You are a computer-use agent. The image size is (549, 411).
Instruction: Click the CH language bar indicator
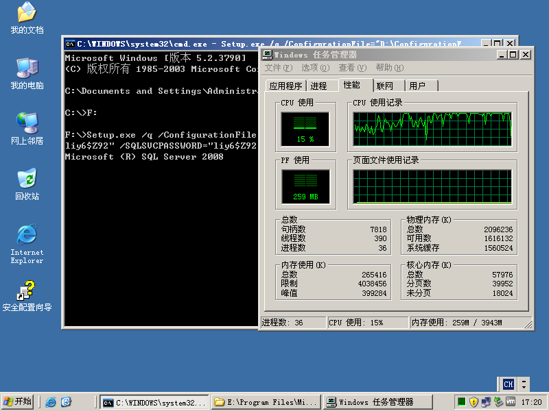tap(509, 384)
